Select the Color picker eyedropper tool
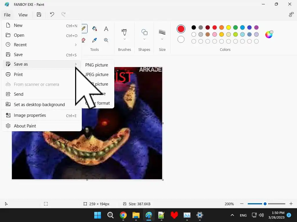The height and width of the screenshot is (222, 297). pos(94,40)
